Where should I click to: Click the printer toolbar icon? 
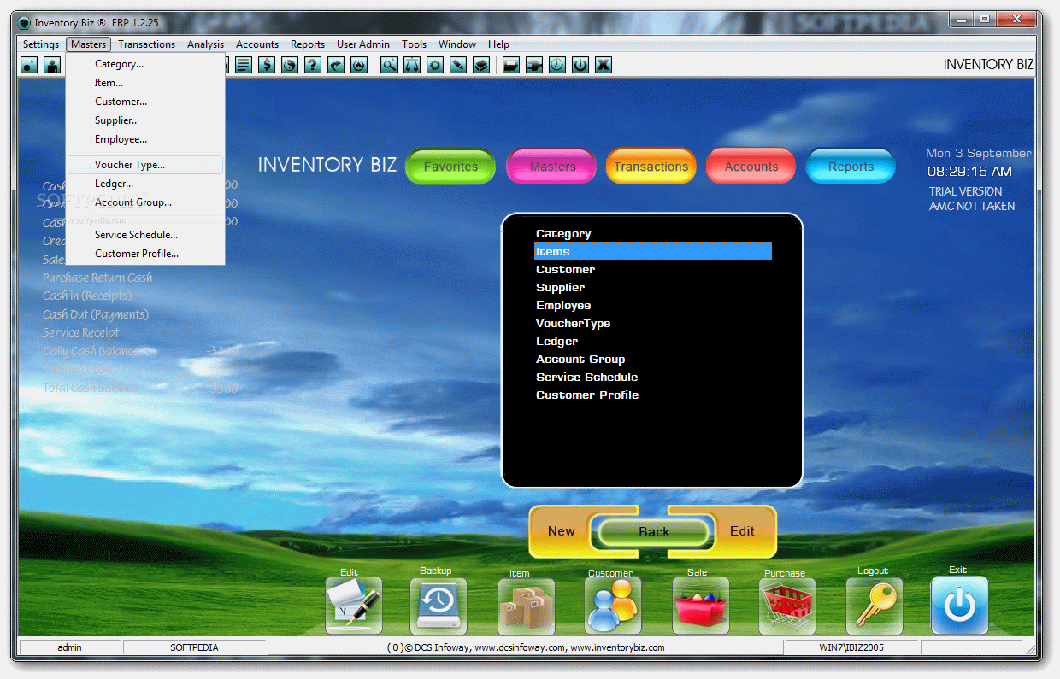(x=511, y=64)
